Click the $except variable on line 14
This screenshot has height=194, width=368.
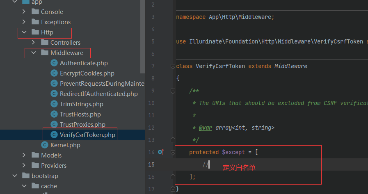pyautogui.click(x=233, y=152)
